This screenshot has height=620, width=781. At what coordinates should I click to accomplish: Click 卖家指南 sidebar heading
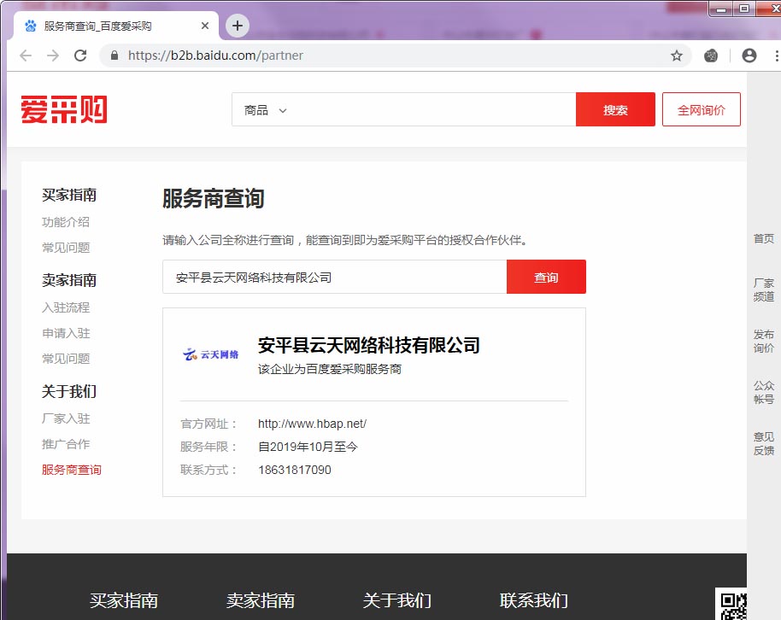pos(69,280)
